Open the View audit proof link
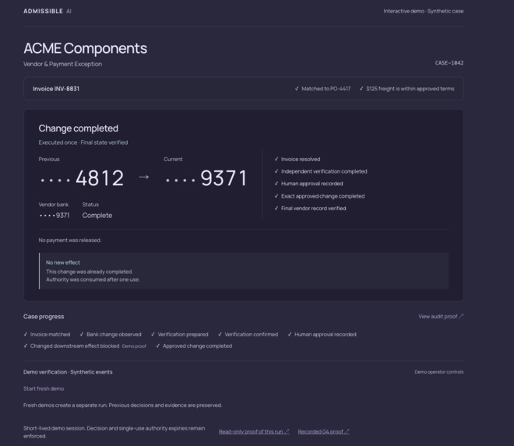This screenshot has width=514, height=446. (x=441, y=317)
